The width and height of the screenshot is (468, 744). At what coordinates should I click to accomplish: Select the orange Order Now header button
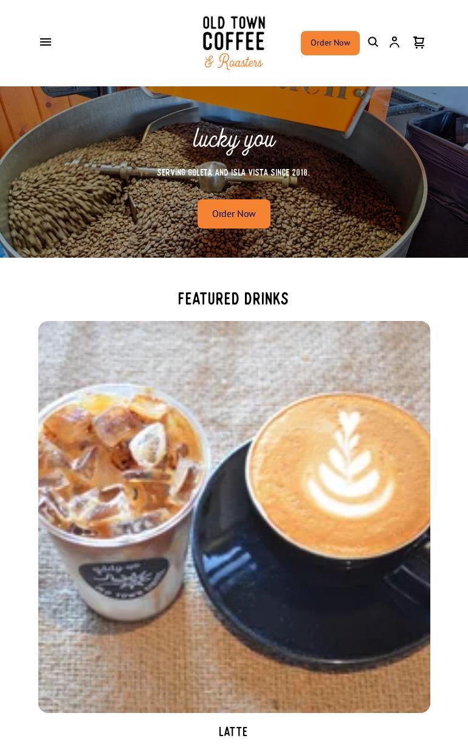330,43
